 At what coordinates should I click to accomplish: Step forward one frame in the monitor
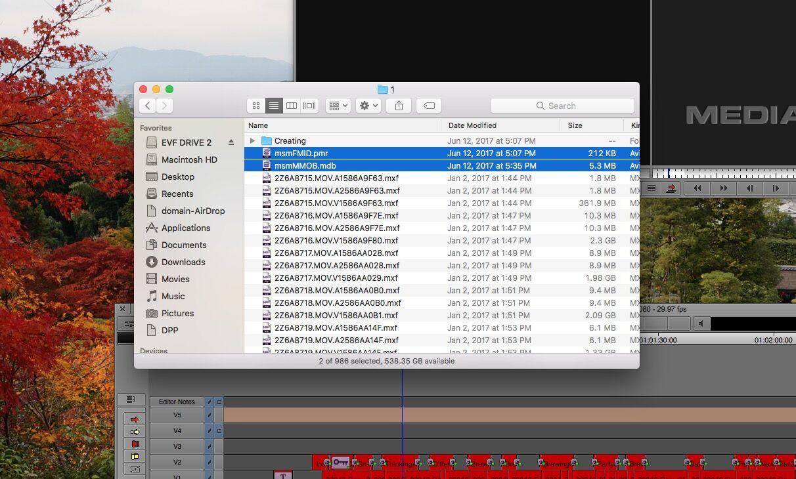(776, 188)
